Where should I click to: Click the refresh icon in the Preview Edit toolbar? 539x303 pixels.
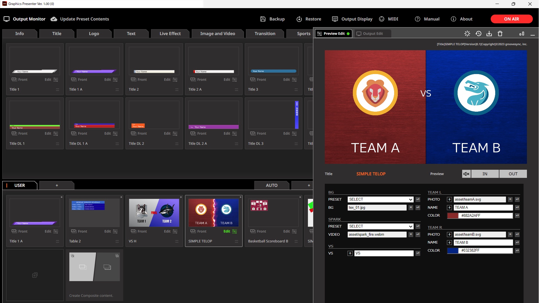467,33
